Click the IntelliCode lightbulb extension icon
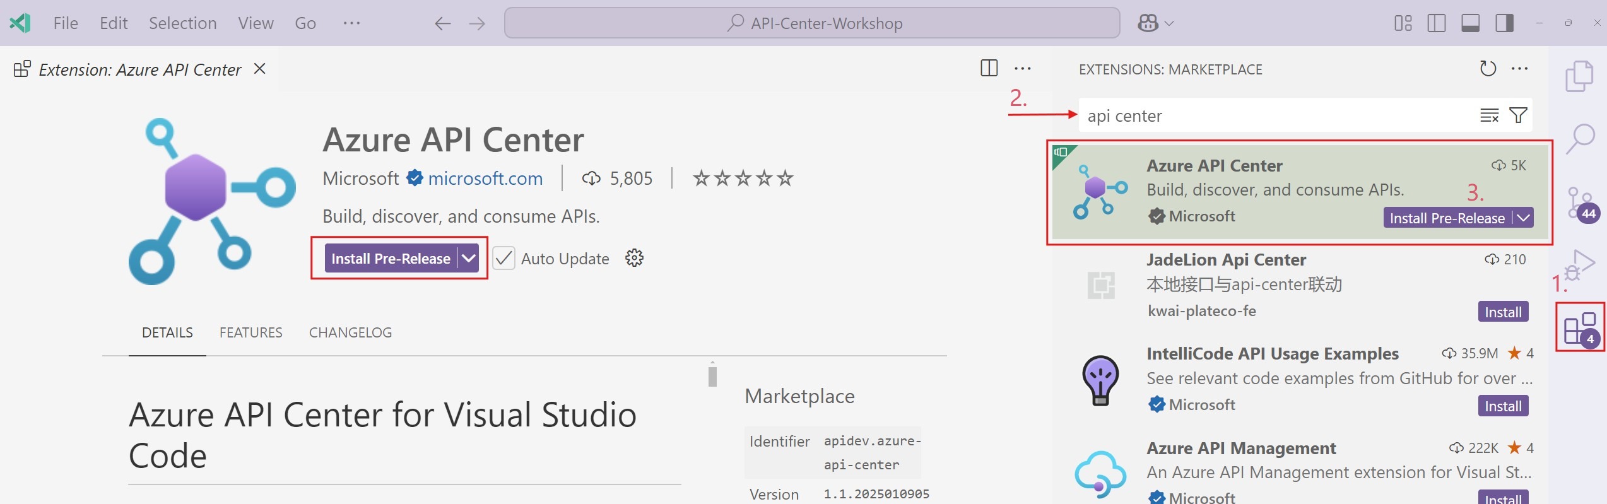The height and width of the screenshot is (504, 1607). click(x=1100, y=380)
